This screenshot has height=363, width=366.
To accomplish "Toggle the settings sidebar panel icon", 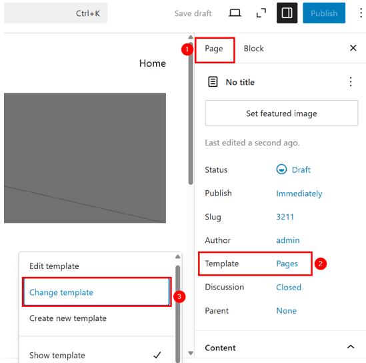I will [287, 13].
